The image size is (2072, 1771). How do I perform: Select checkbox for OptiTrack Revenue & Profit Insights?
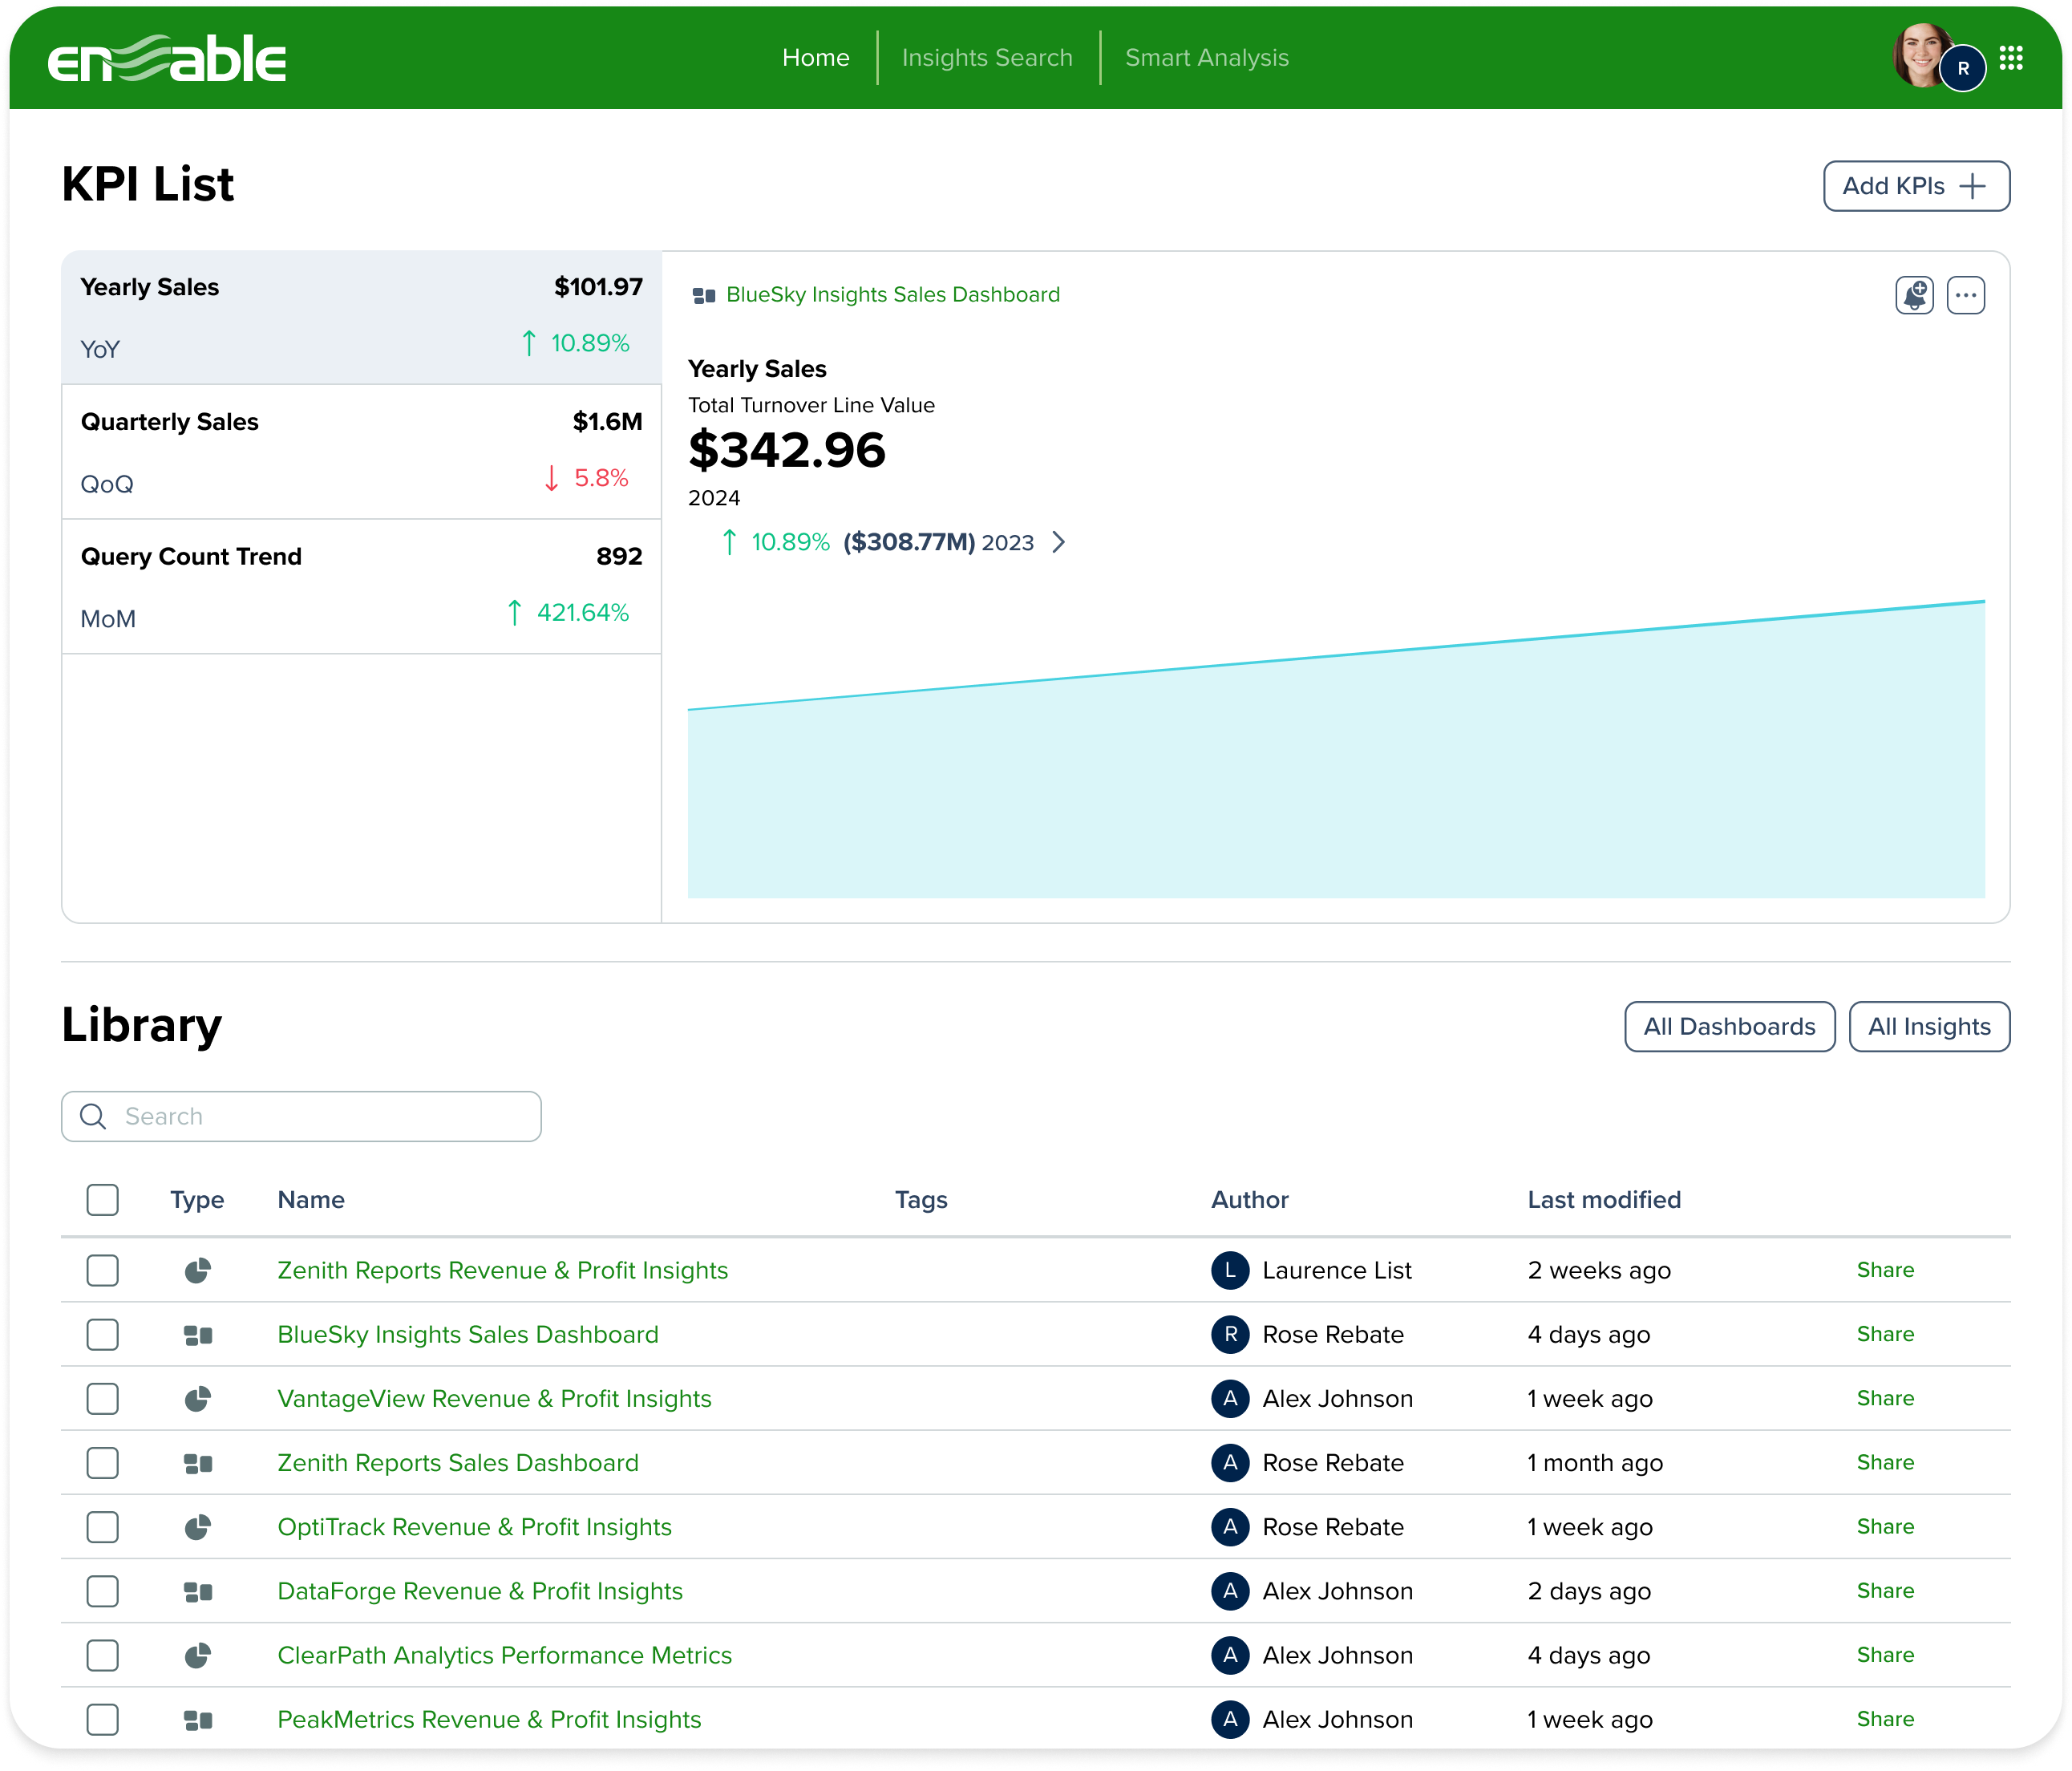tap(102, 1527)
